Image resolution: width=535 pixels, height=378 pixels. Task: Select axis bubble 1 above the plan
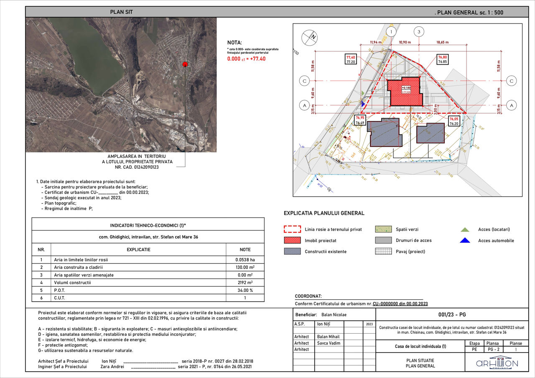point(391,32)
